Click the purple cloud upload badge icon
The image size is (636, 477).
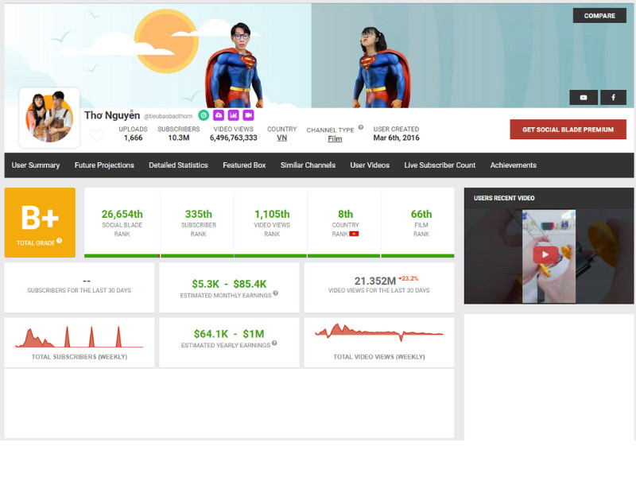point(219,115)
